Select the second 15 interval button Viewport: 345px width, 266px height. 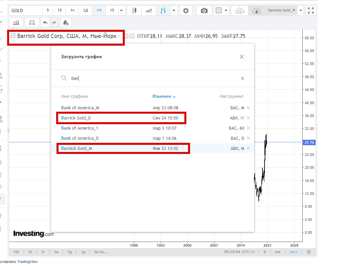[112, 10]
